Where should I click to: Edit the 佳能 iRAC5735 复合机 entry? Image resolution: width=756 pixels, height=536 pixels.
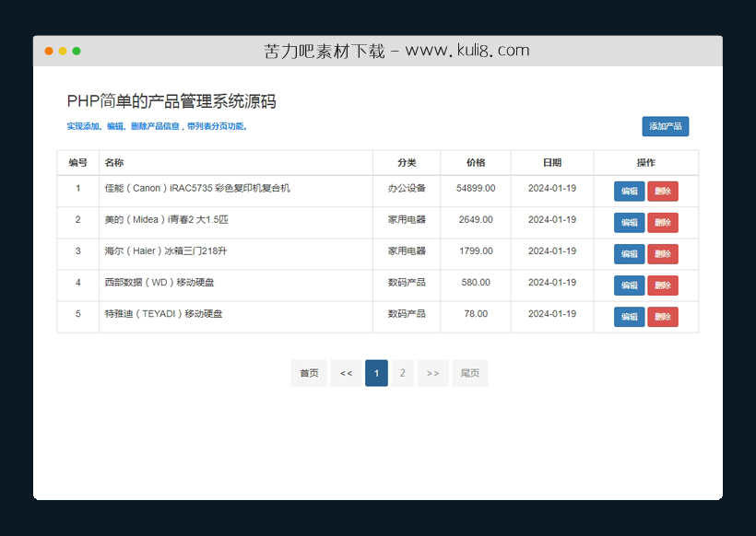click(x=628, y=192)
